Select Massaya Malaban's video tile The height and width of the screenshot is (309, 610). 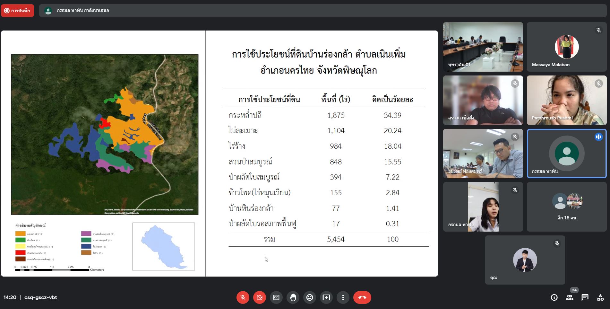pyautogui.click(x=567, y=47)
